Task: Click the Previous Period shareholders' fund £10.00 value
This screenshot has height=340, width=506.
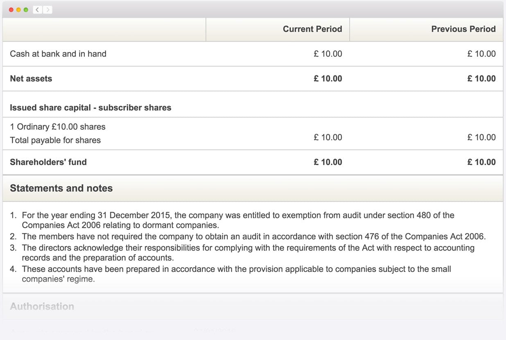Action: 481,162
